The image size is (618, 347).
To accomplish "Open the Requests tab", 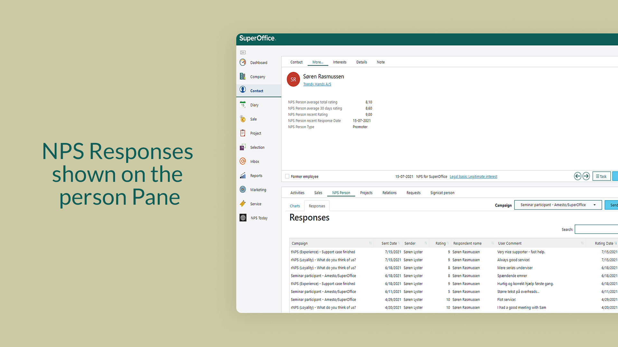I will pyautogui.click(x=413, y=193).
